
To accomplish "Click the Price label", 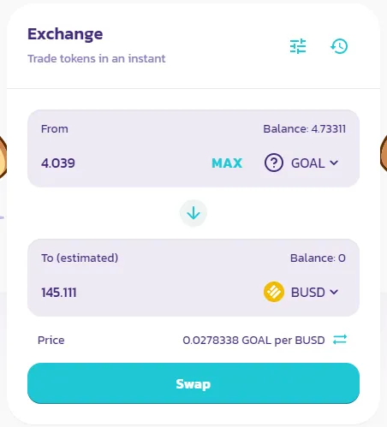I will click(x=51, y=340).
